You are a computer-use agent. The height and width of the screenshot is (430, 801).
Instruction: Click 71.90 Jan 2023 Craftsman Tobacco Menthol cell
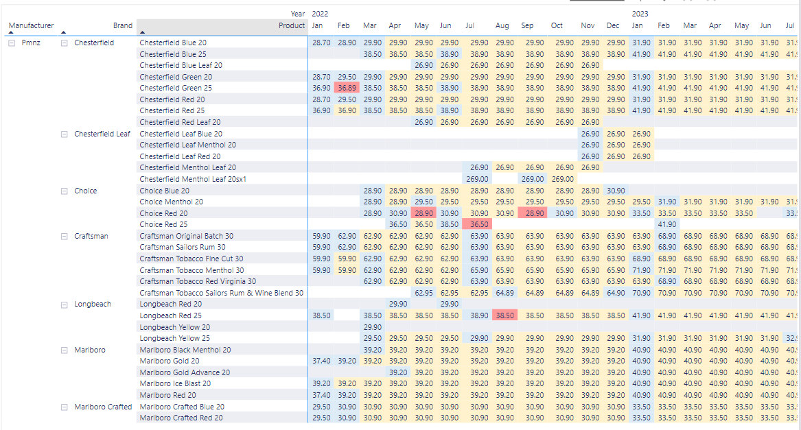(x=641, y=270)
